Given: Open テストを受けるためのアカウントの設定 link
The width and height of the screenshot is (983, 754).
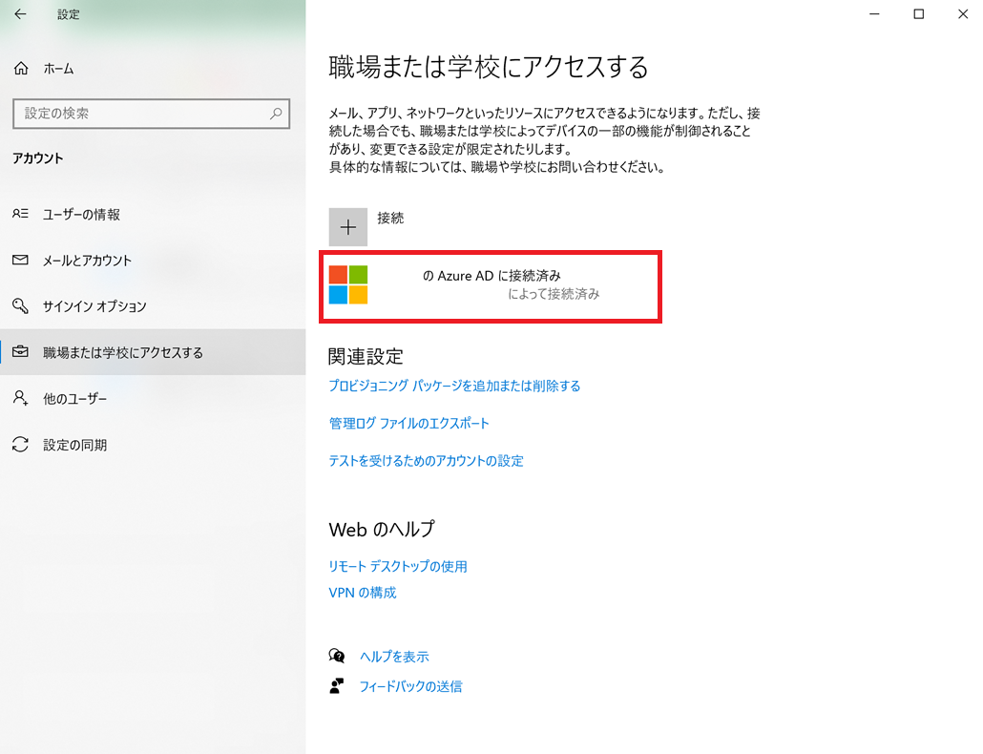Looking at the screenshot, I should pyautogui.click(x=426, y=461).
